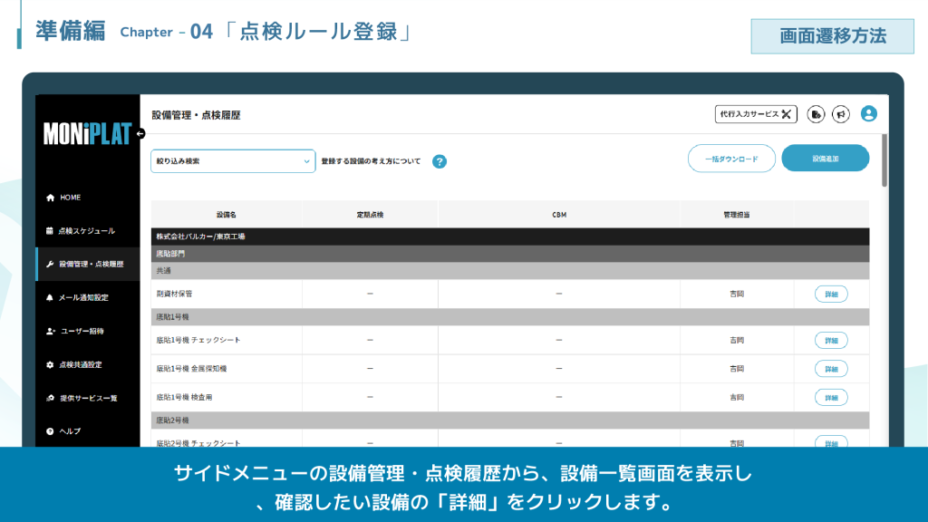This screenshot has height=522, width=928.
Task: Open 点検共通設定 in the sidebar
Action: tap(80, 364)
